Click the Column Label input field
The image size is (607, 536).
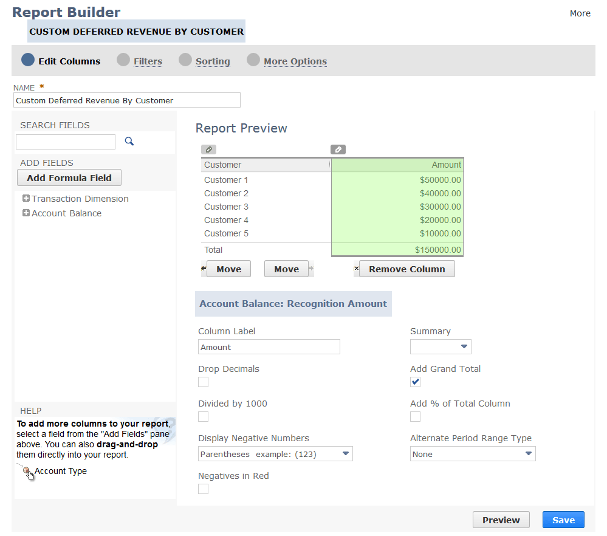269,346
